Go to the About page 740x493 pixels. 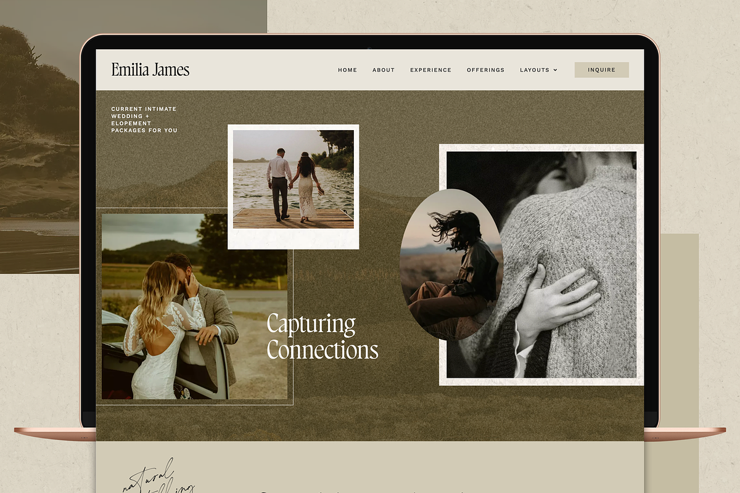(383, 70)
